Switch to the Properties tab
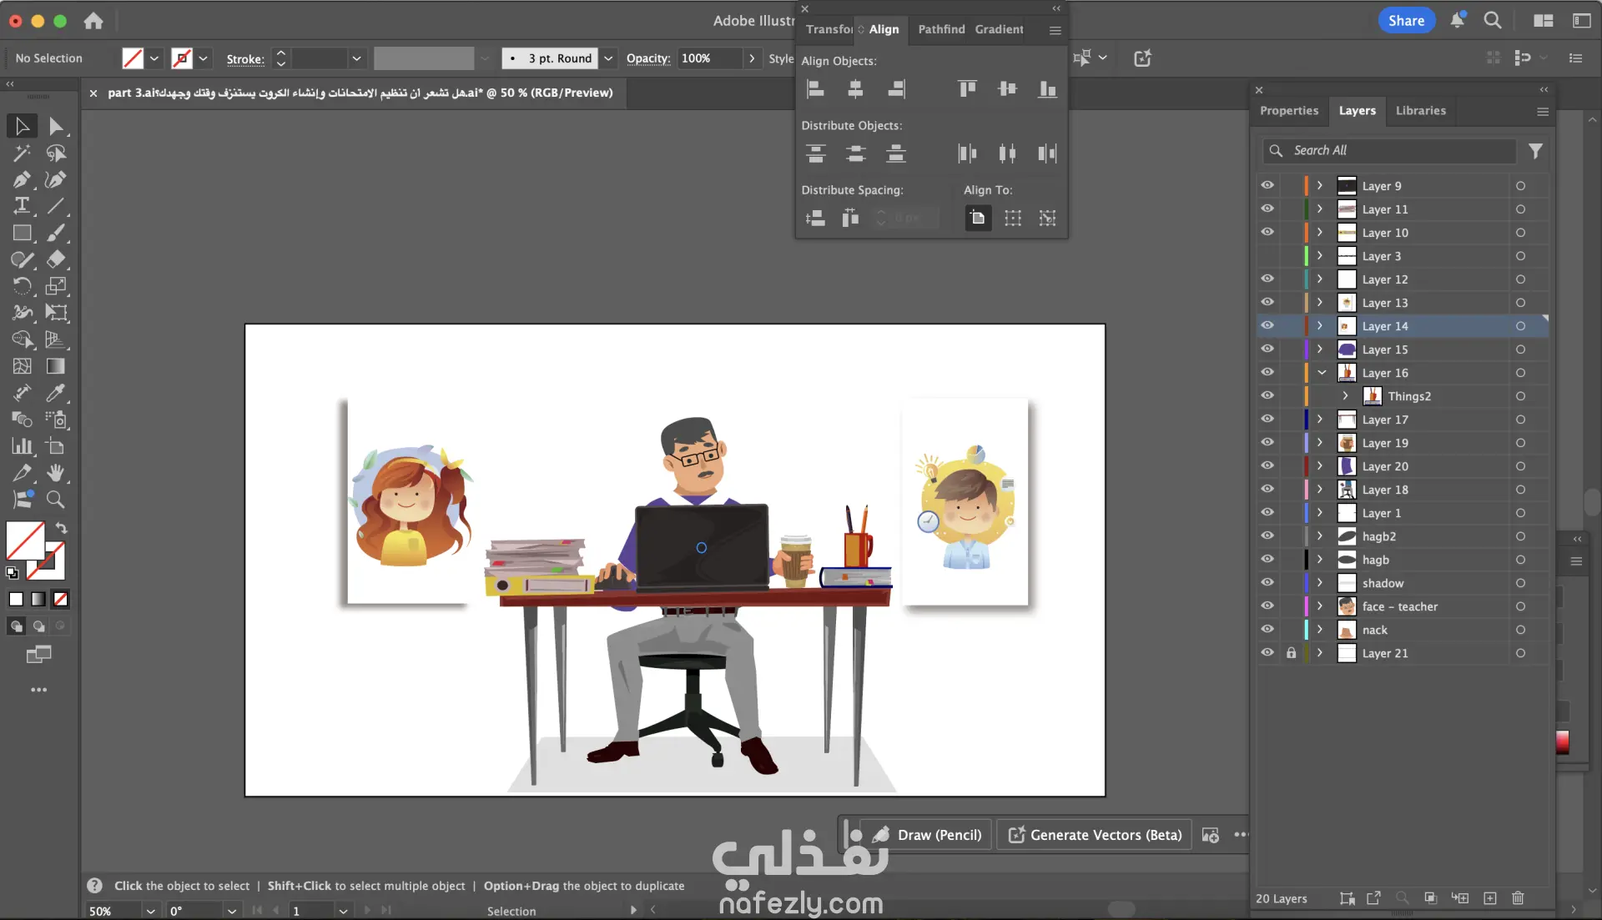Viewport: 1602px width, 920px height. (1288, 111)
